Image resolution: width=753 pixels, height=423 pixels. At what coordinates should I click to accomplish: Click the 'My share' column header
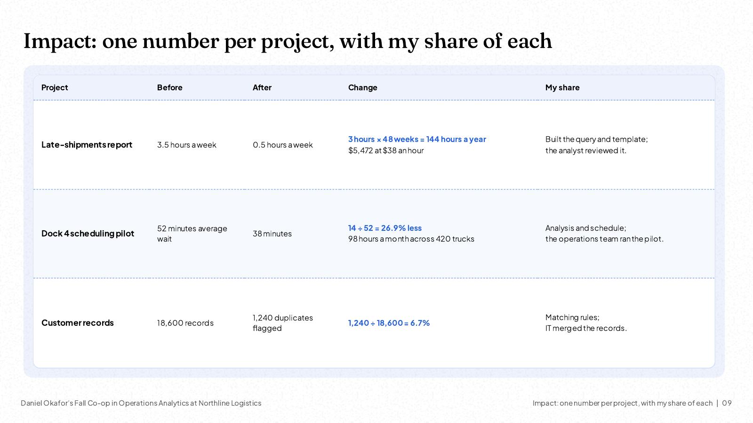[x=562, y=87]
